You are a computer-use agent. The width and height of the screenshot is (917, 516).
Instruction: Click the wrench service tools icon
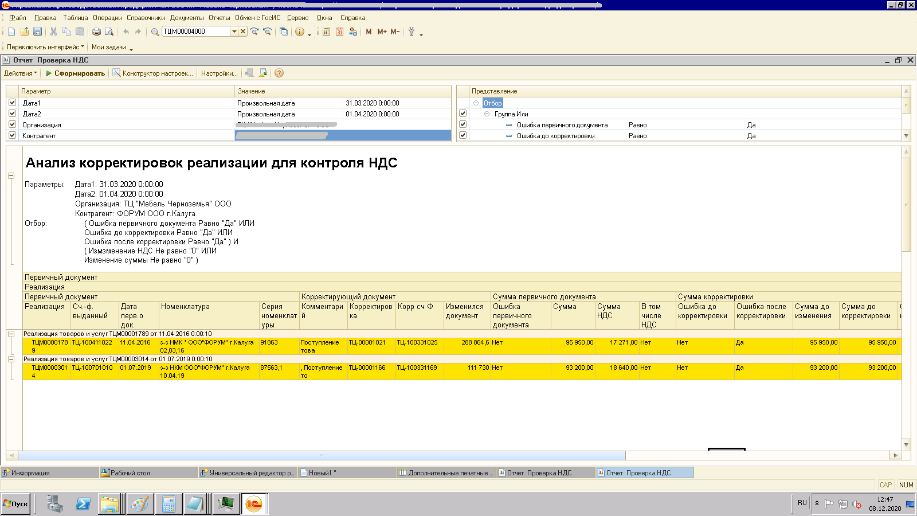click(411, 32)
